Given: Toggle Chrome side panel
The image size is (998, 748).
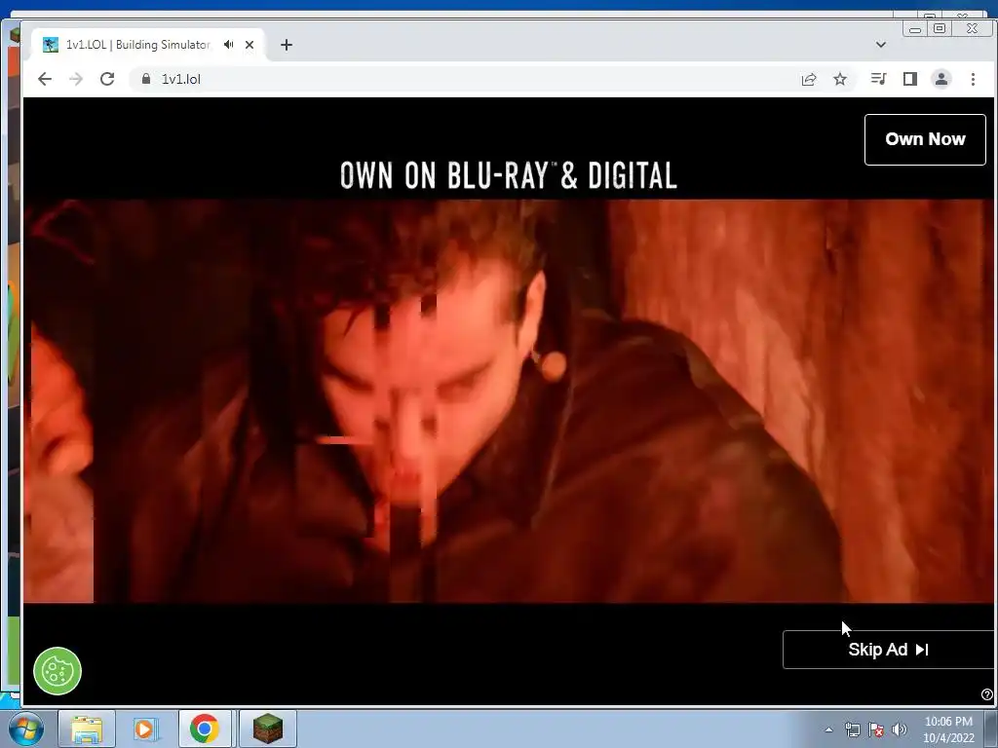Looking at the screenshot, I should pyautogui.click(x=910, y=79).
